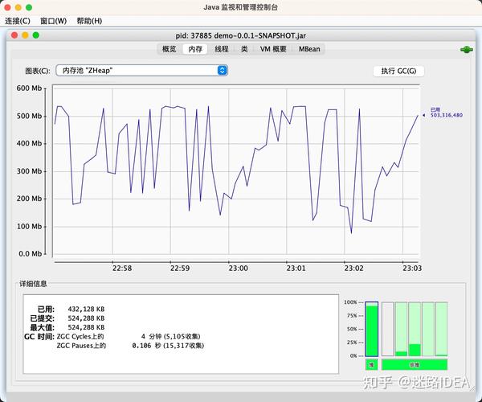Image resolution: width=482 pixels, height=402 pixels.
Task: Select the heap memory pool bar above 堆
Action: pos(371,329)
